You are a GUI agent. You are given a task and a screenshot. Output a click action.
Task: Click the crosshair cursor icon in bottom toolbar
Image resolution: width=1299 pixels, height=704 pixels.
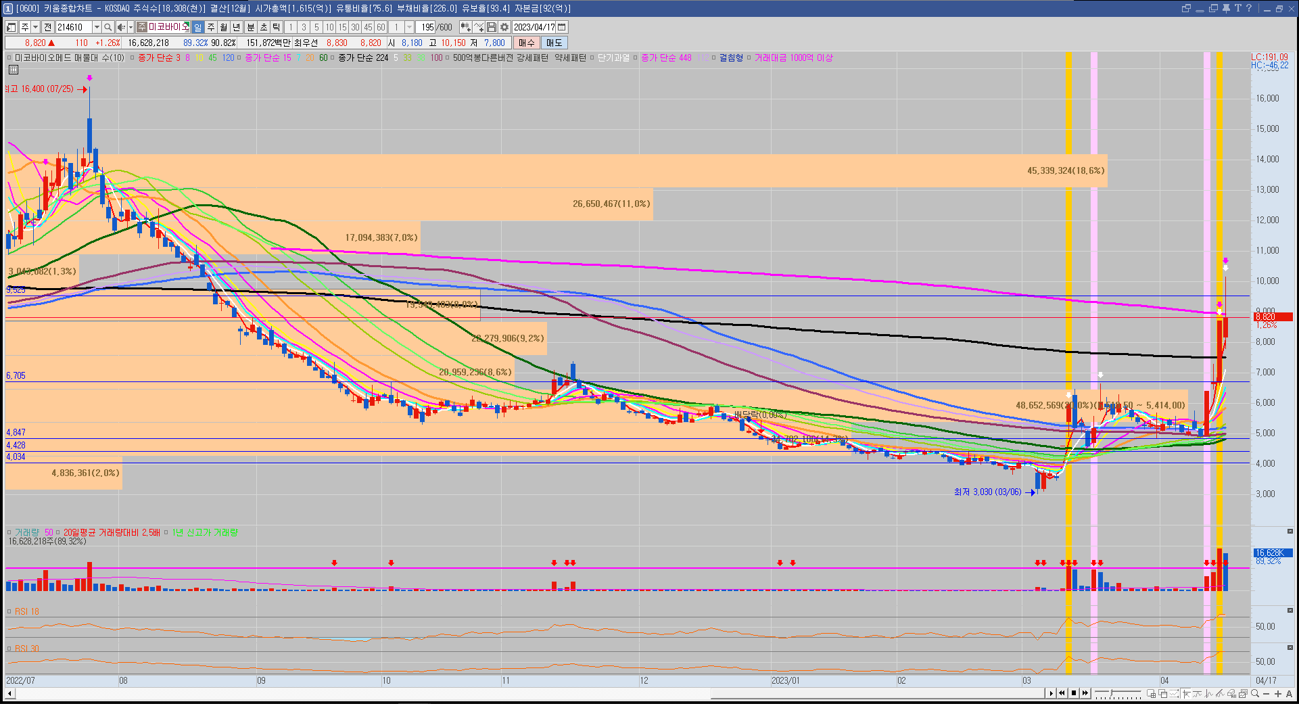[1186, 693]
